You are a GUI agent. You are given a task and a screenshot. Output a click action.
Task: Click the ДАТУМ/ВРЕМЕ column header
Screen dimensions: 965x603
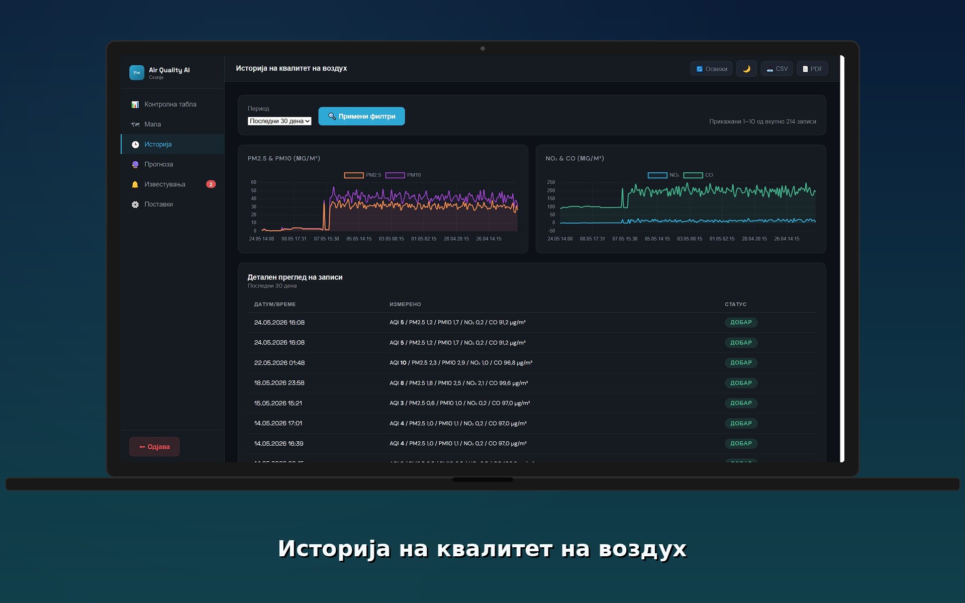click(x=275, y=305)
